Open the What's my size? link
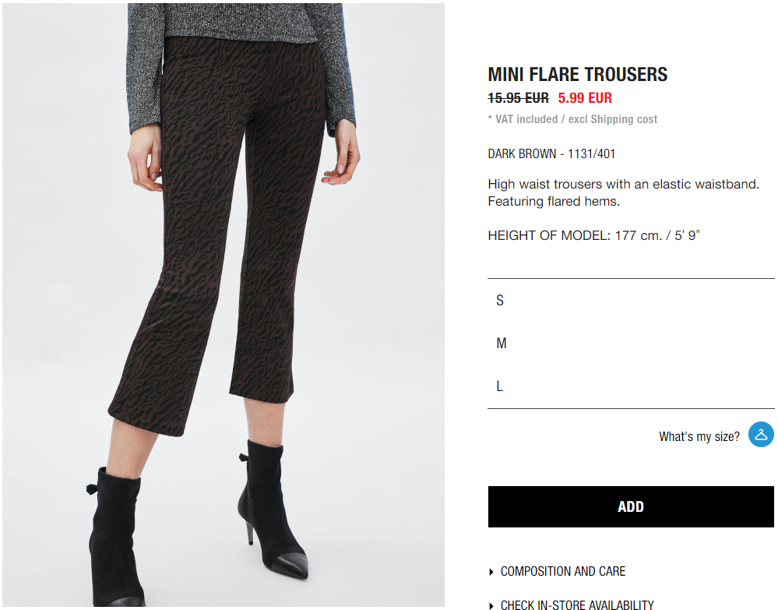Viewport: 778px width, 610px height. coord(699,437)
